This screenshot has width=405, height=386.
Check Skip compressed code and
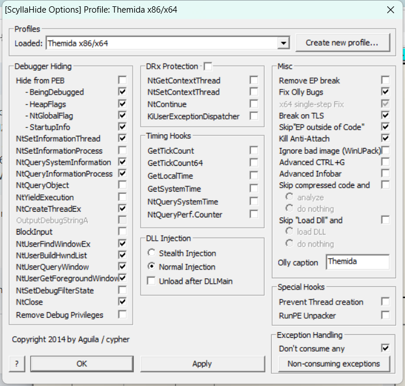385,185
